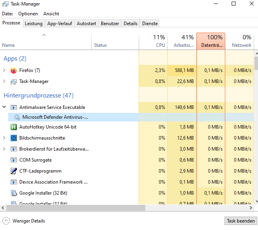258x230 pixels.
Task: Click Weniger Details link
Action: tap(29, 221)
